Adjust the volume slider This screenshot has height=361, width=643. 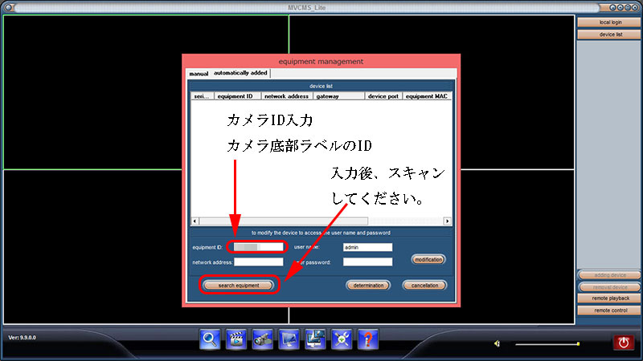pyautogui.click(x=547, y=344)
